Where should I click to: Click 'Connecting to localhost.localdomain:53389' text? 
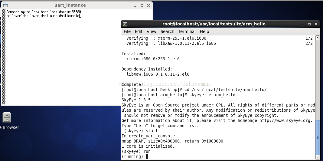(44, 12)
